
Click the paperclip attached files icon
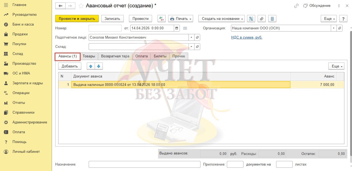point(261,18)
